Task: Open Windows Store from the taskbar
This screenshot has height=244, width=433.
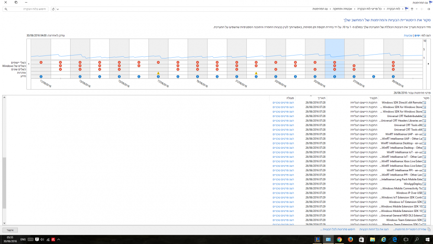Action: 361,239
